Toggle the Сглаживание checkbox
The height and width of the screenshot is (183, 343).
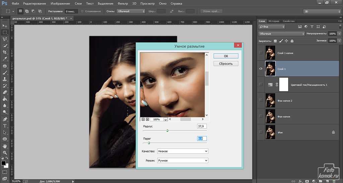click(x=82, y=11)
